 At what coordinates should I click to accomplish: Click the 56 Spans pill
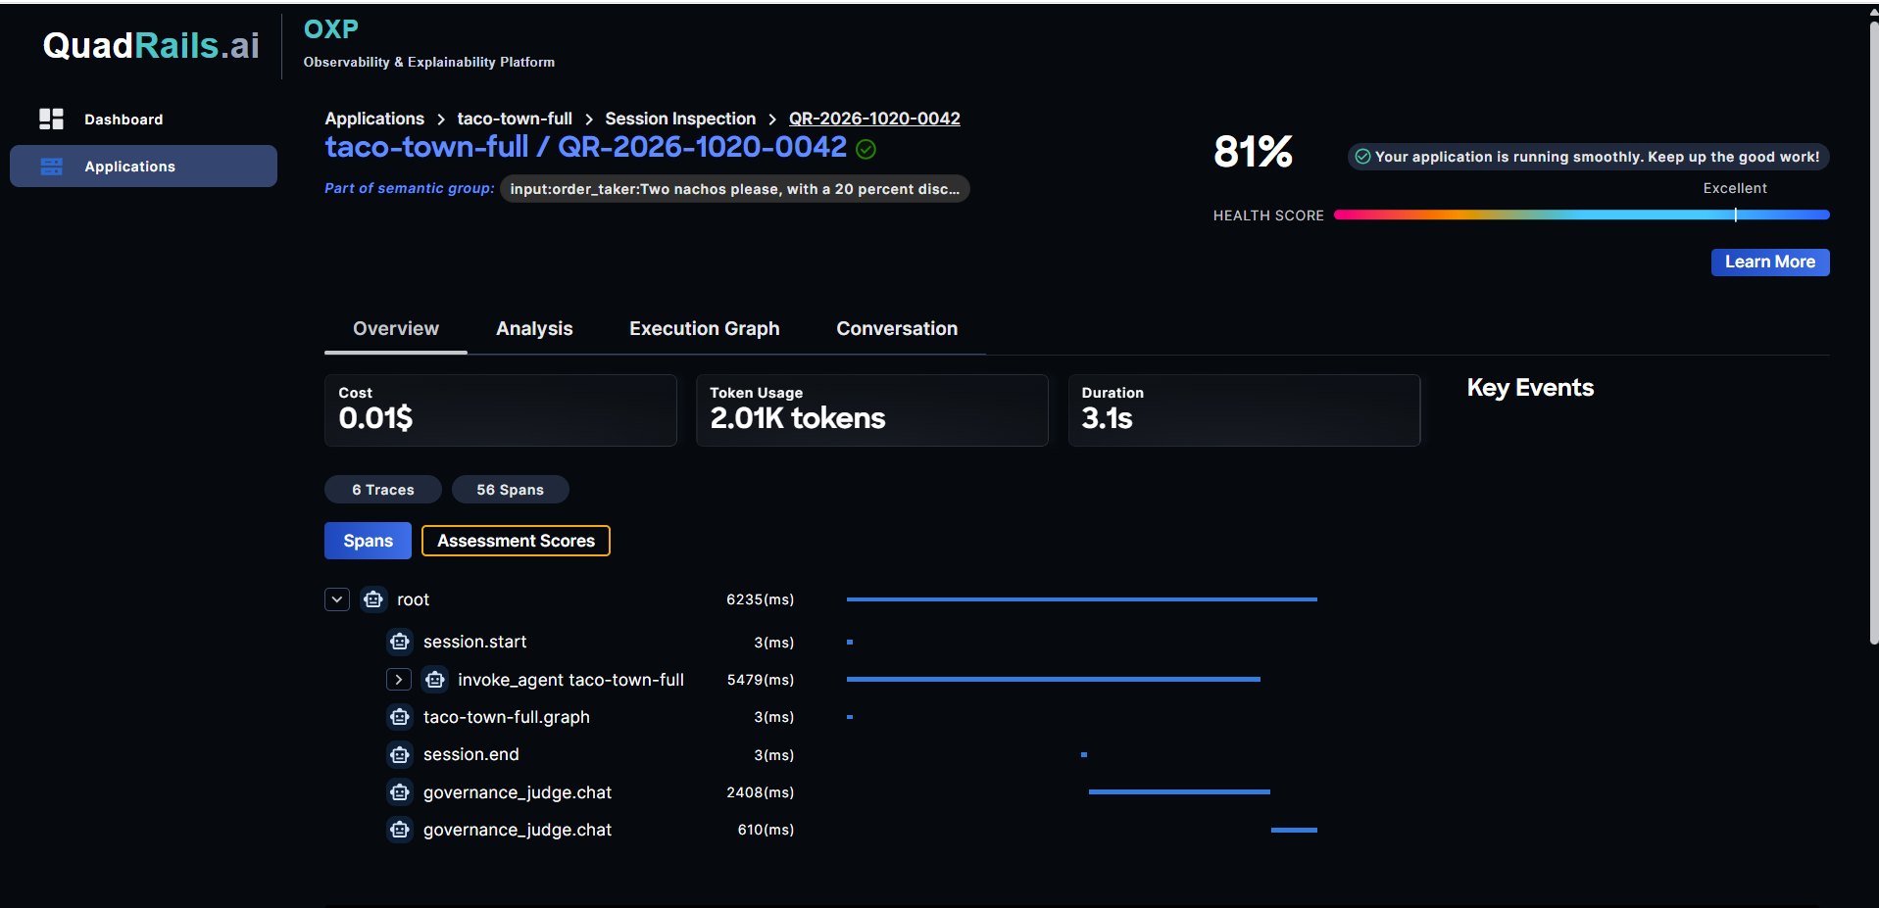tap(510, 490)
